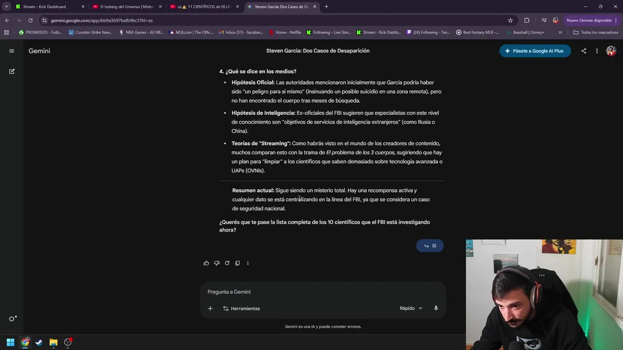Open the Baseball | Disney+ bookmark

click(525, 33)
